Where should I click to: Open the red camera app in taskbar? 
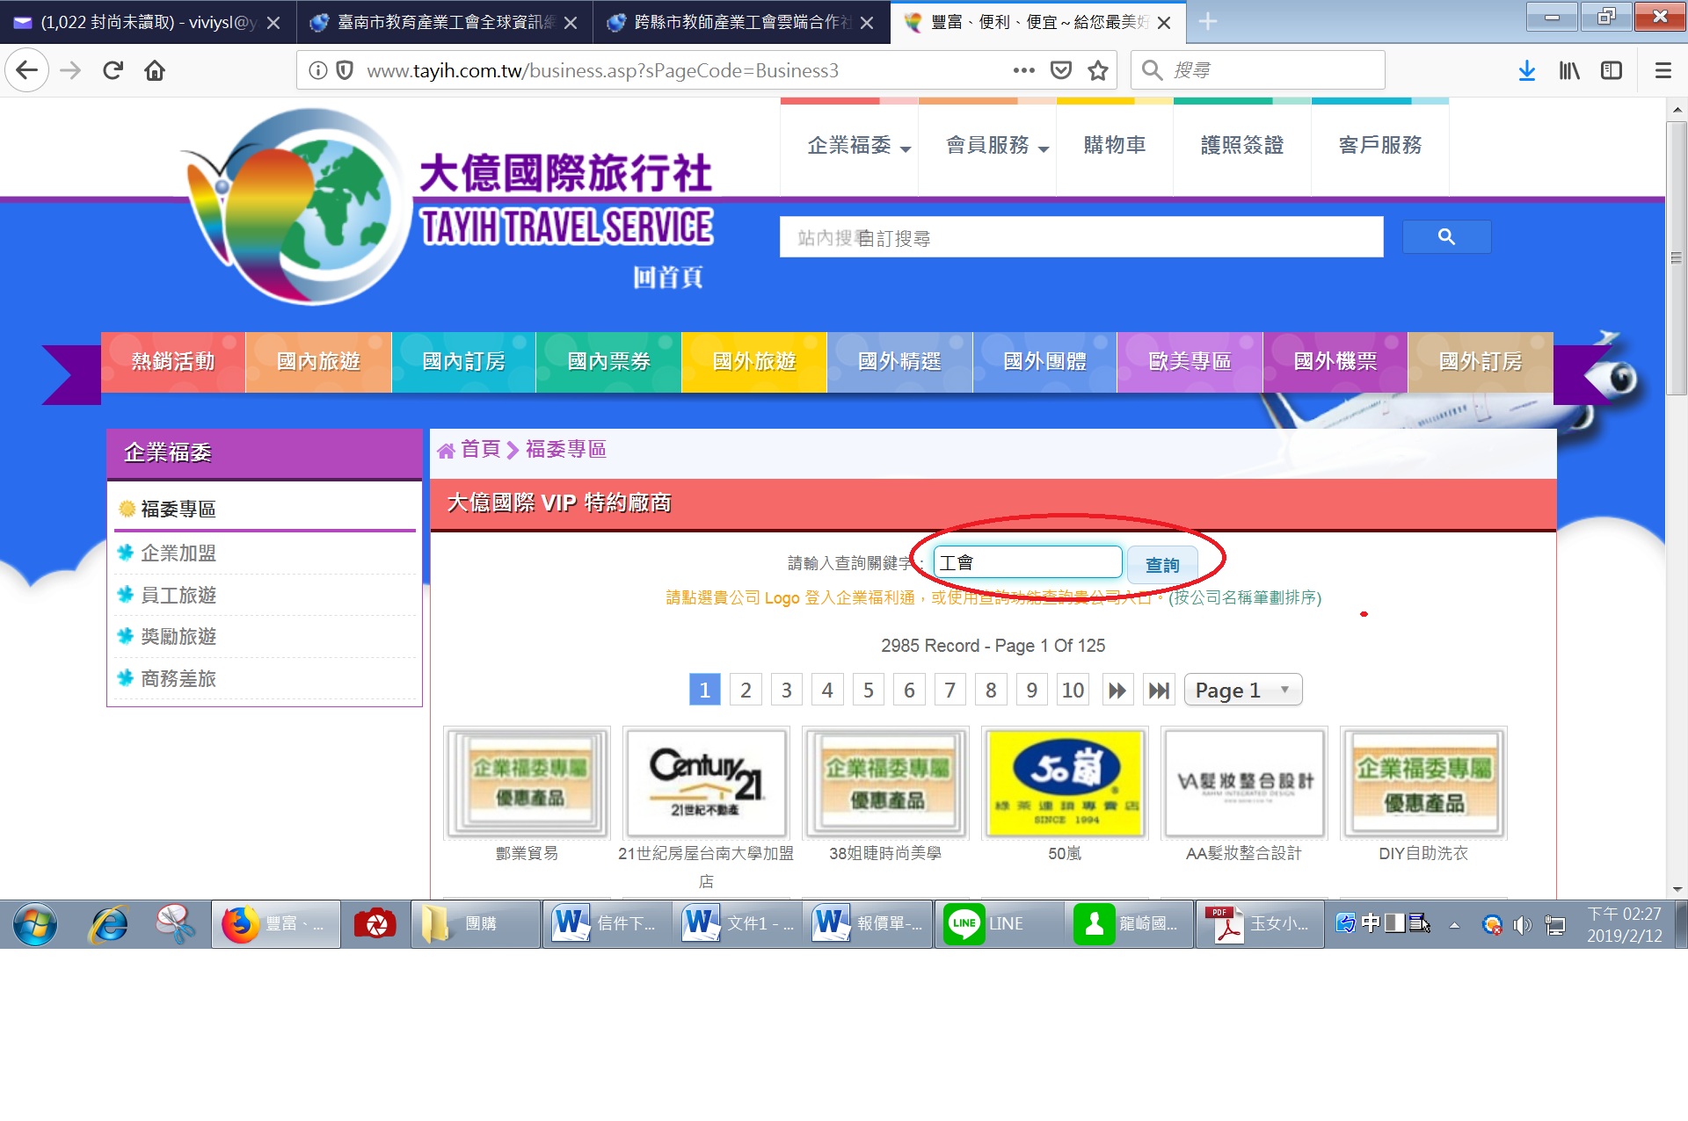pos(375,924)
